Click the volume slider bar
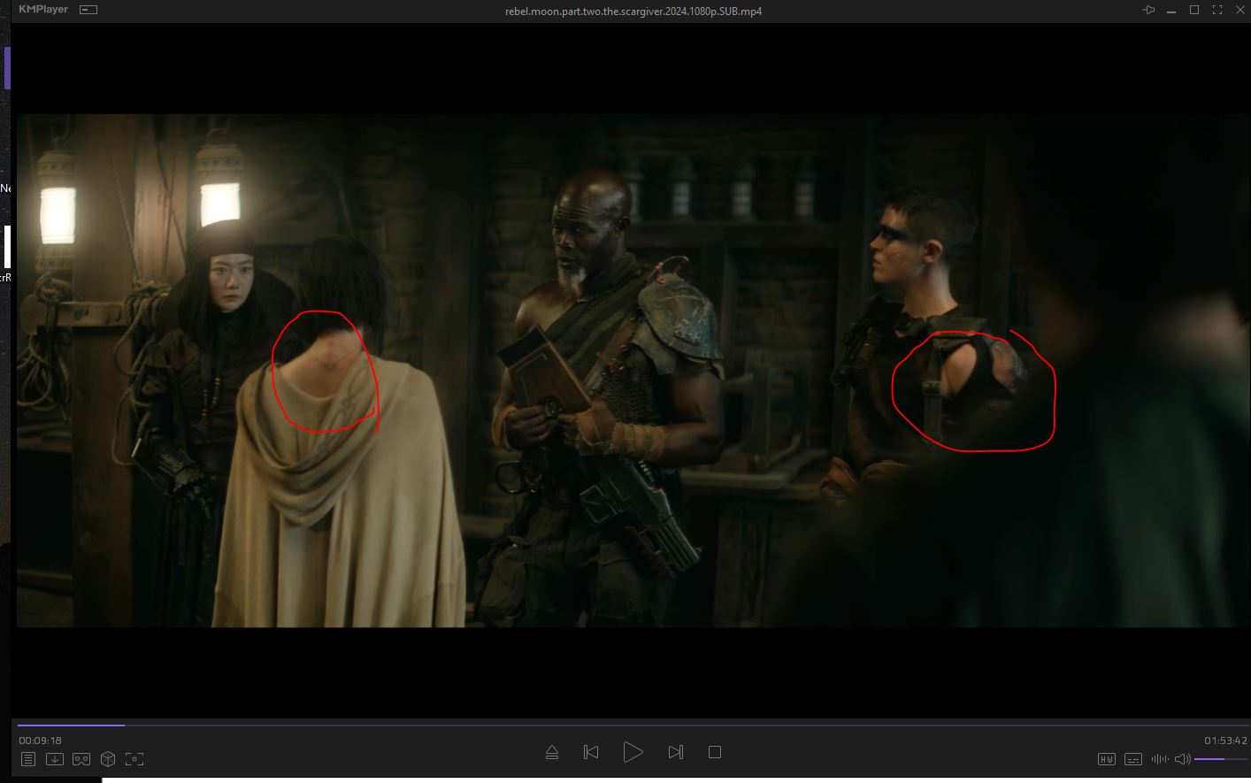1251x783 pixels. pyautogui.click(x=1219, y=759)
